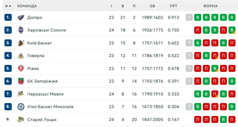
Task: Click the Київ-Баскет team logo
Action: (21, 43)
